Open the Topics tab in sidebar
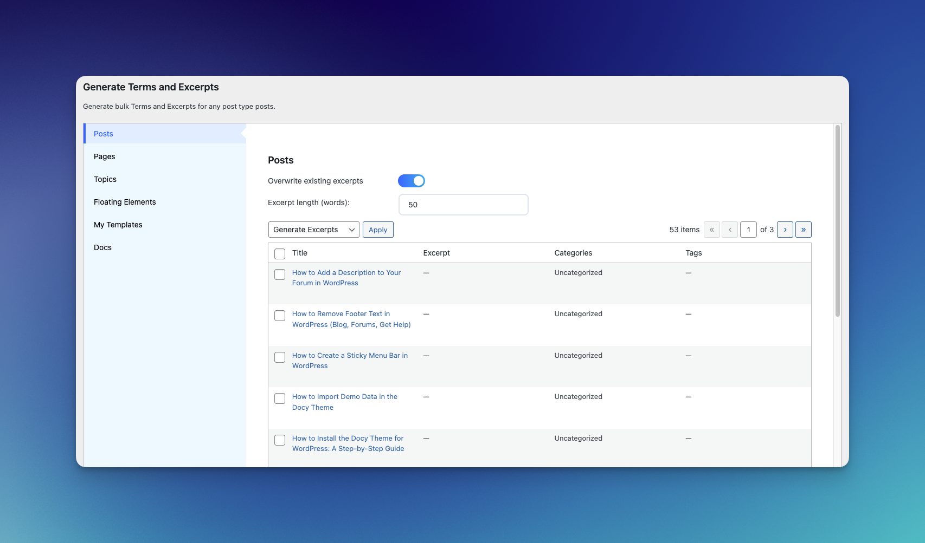The width and height of the screenshot is (925, 543). (x=105, y=179)
